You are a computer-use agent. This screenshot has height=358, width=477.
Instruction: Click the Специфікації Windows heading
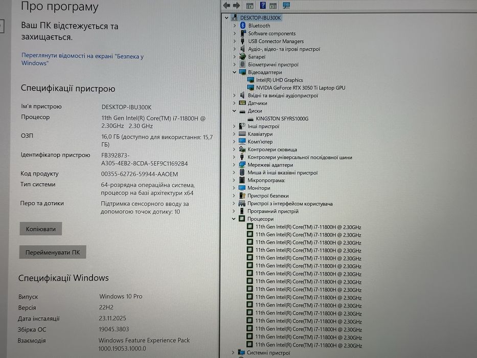click(63, 278)
